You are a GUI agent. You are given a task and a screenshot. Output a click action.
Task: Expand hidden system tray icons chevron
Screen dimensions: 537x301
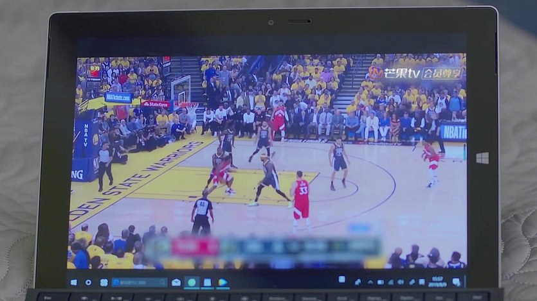370,282
